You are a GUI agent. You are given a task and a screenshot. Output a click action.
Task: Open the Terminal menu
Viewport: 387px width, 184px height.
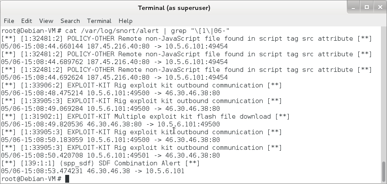point(99,21)
